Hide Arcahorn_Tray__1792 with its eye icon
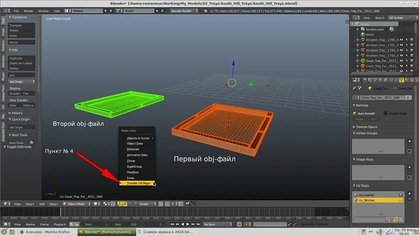Viewport: 419px width, 236px height. (x=401, y=50)
